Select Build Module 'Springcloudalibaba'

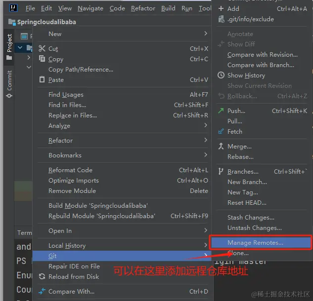tap(122, 205)
